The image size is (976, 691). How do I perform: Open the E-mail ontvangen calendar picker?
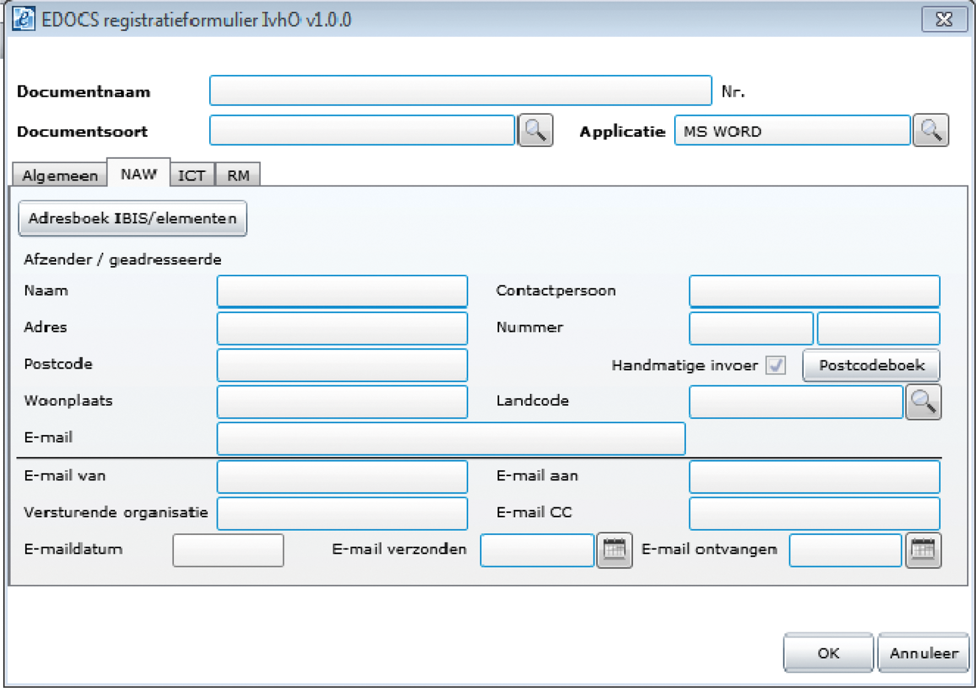coord(923,549)
